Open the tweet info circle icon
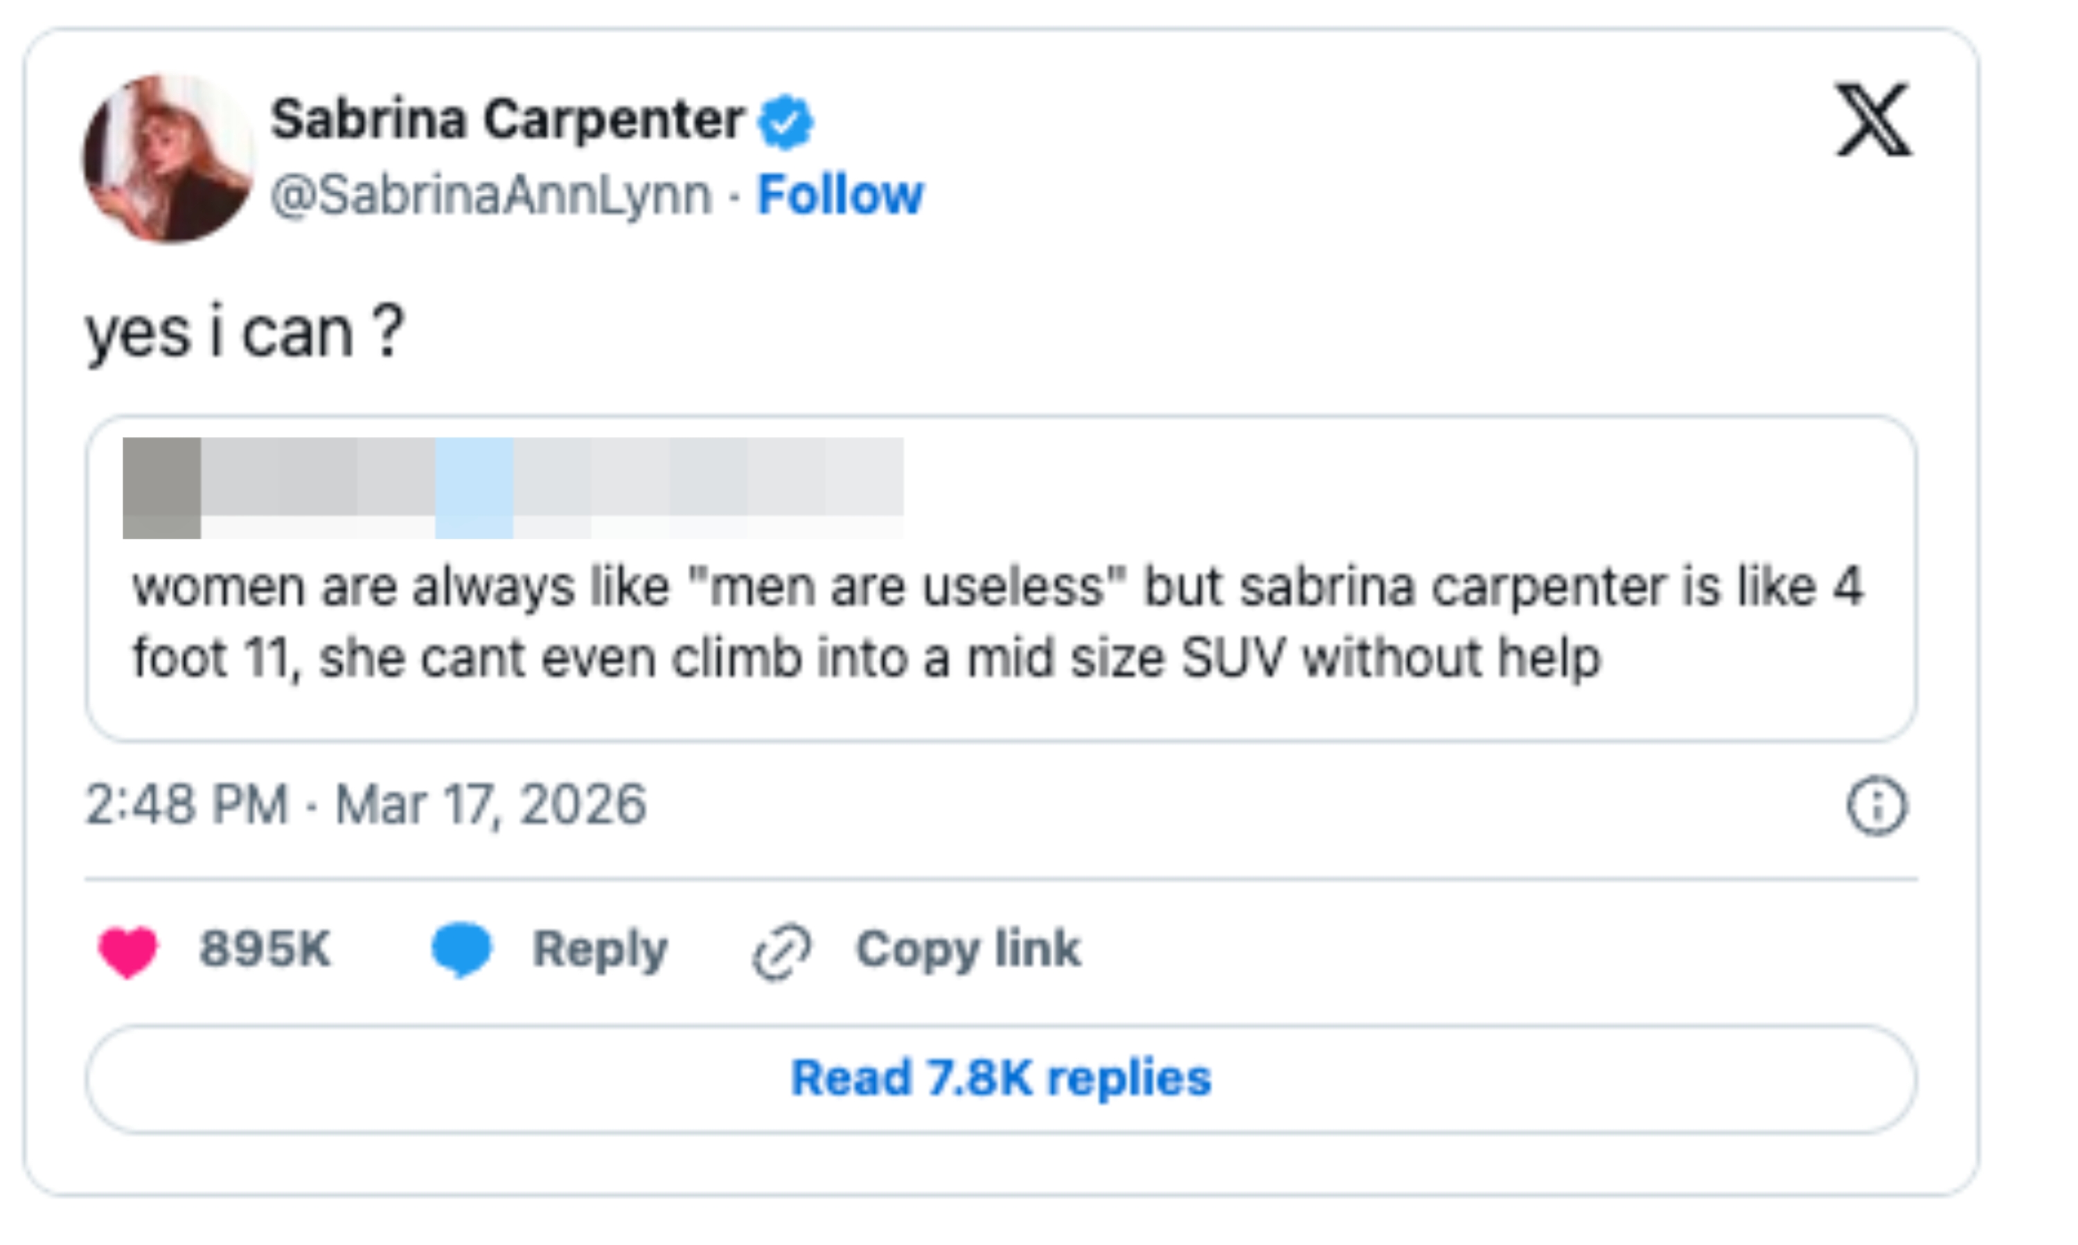The image size is (2078, 1245). point(1876,805)
